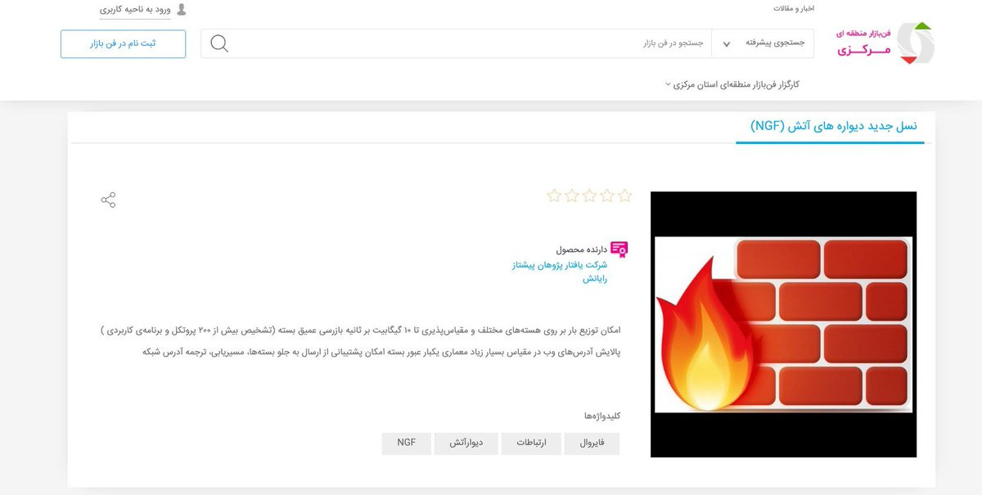Click the فایروال keyword tag
The width and height of the screenshot is (982, 495).
coord(592,443)
